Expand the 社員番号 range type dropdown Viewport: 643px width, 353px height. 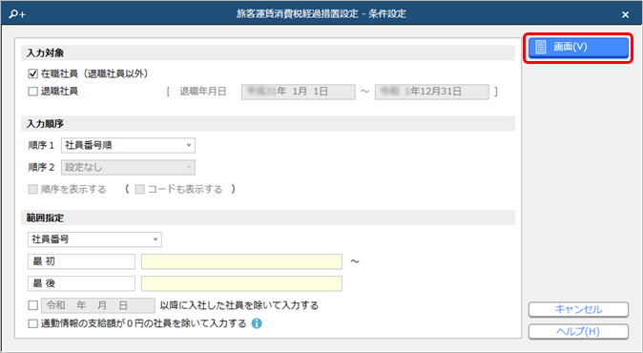(x=94, y=239)
